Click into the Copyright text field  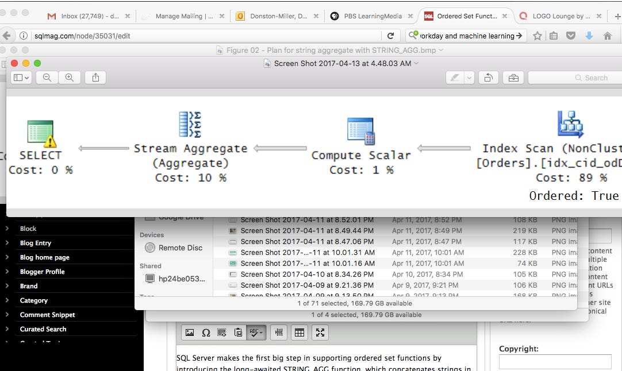(555, 362)
